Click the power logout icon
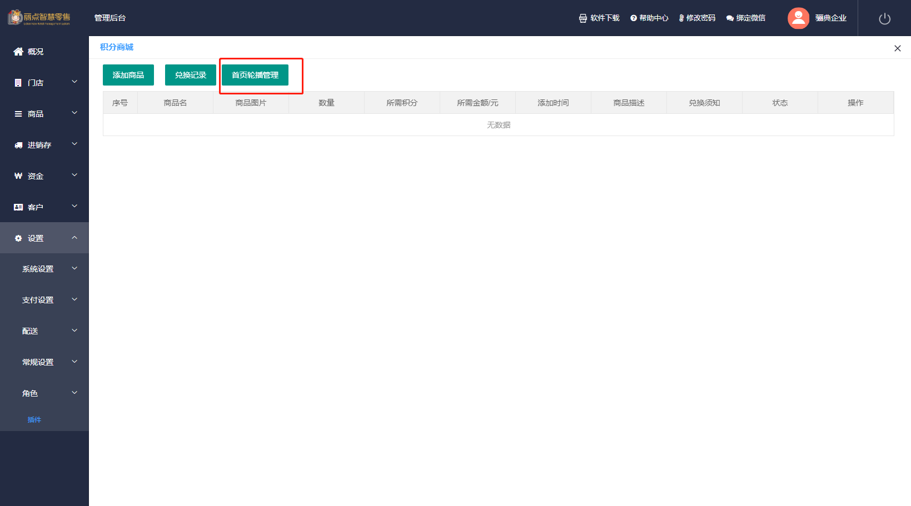The image size is (911, 506). click(885, 19)
